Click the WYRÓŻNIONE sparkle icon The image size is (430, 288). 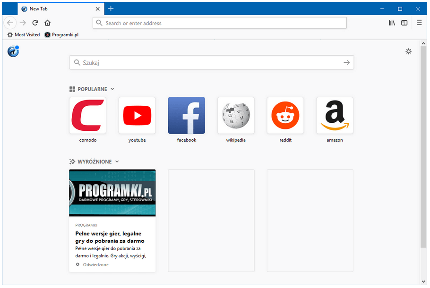tap(72, 161)
